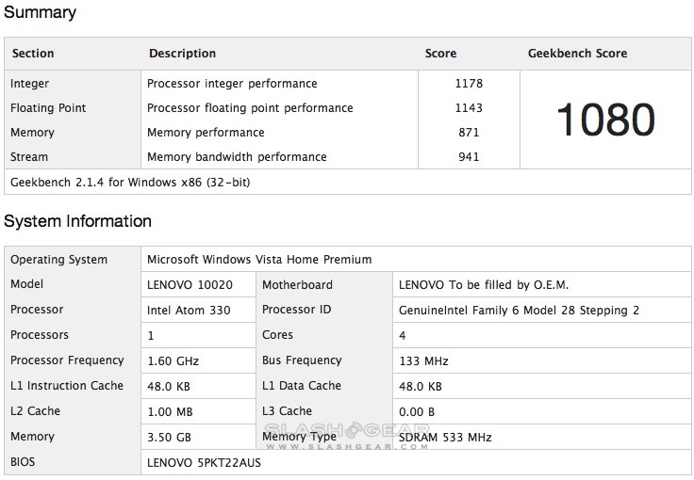
Task: Click the 133 MHz bus frequency value
Action: point(423,360)
